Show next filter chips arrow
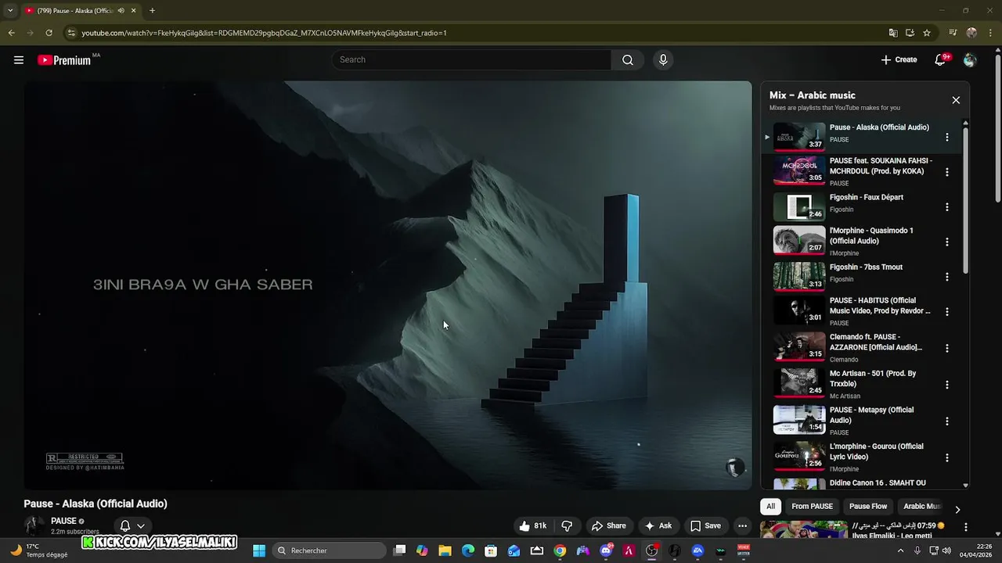This screenshot has width=1002, height=563. 957,510
